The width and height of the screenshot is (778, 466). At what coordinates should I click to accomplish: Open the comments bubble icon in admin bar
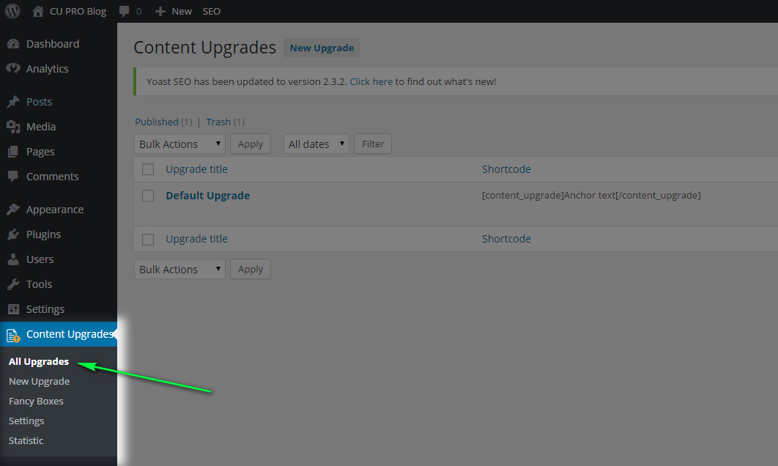(x=124, y=11)
